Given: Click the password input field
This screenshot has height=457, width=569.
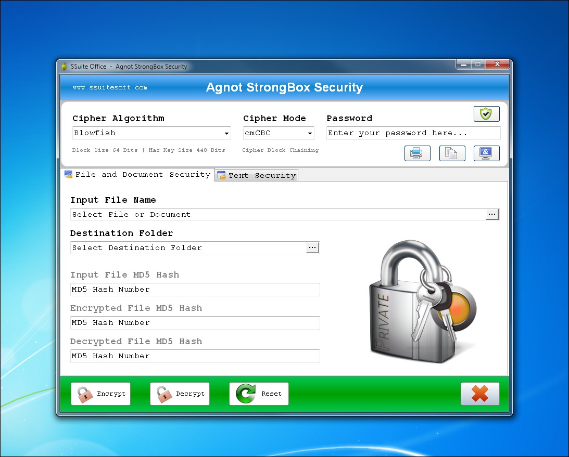Looking at the screenshot, I should tap(413, 133).
